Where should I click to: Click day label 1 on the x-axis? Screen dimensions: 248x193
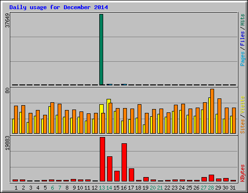[16, 188]
